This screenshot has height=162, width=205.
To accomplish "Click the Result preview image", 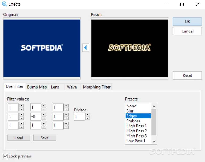I will (x=129, y=48).
